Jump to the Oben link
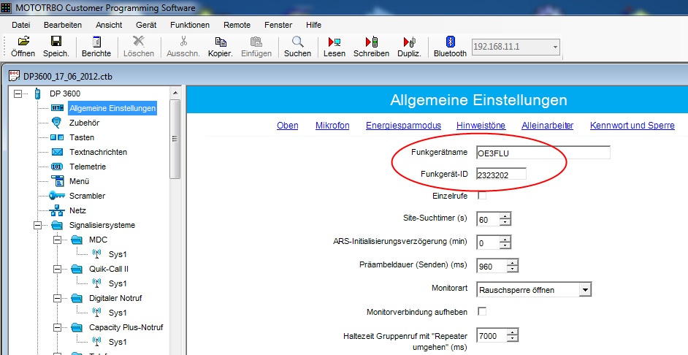The image size is (688, 355). click(288, 126)
